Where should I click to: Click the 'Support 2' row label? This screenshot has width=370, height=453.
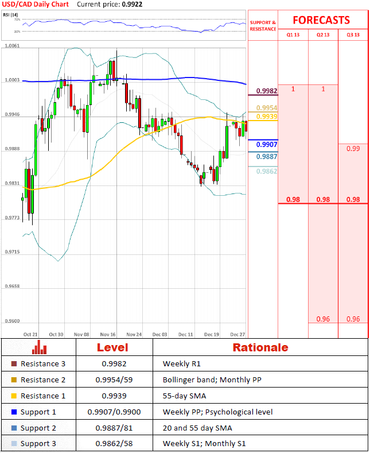tap(38, 428)
